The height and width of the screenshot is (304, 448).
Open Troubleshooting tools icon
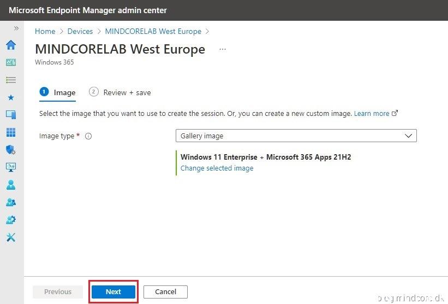(x=11, y=237)
